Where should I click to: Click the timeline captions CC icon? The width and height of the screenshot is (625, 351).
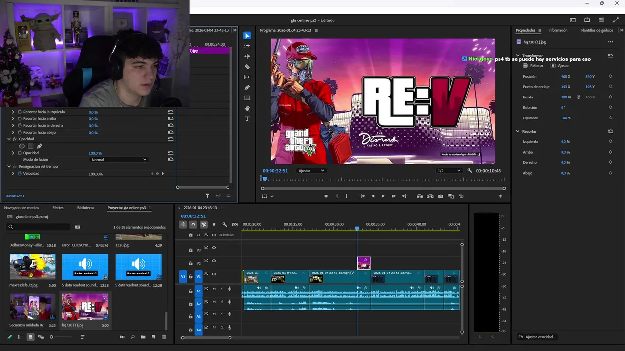pos(235,225)
